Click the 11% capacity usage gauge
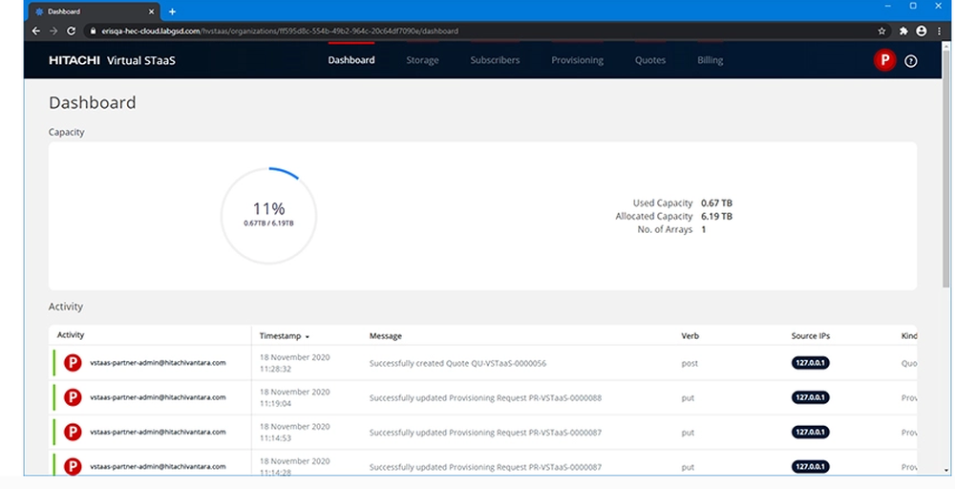Image resolution: width=955 pixels, height=489 pixels. (268, 216)
